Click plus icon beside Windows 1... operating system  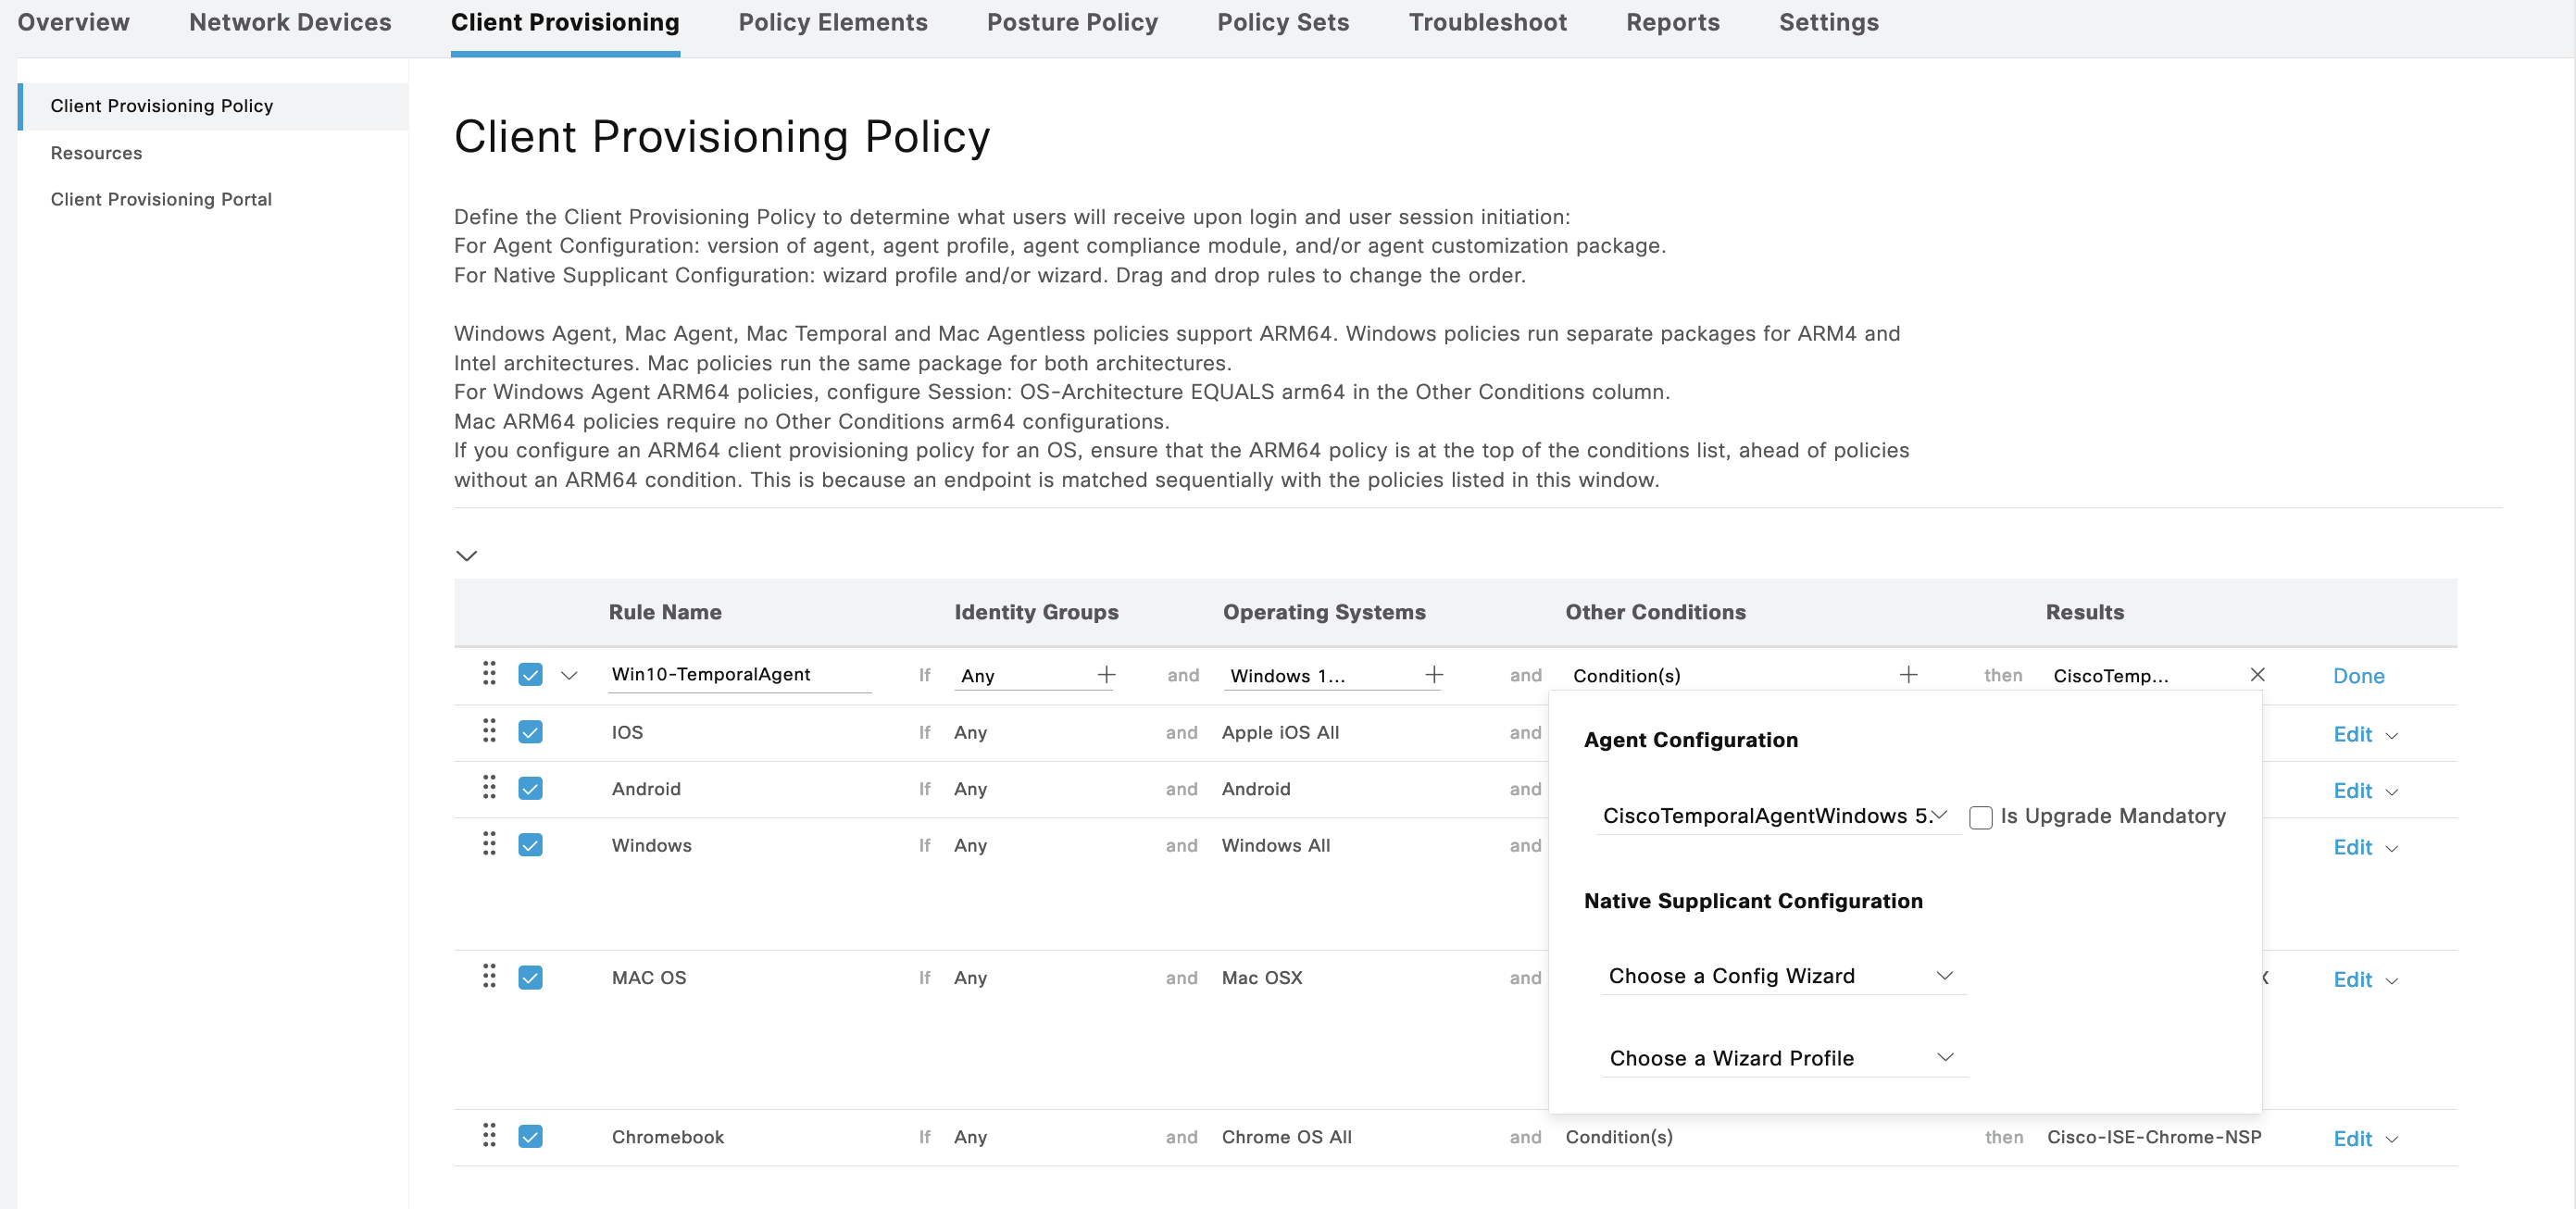click(x=1433, y=675)
